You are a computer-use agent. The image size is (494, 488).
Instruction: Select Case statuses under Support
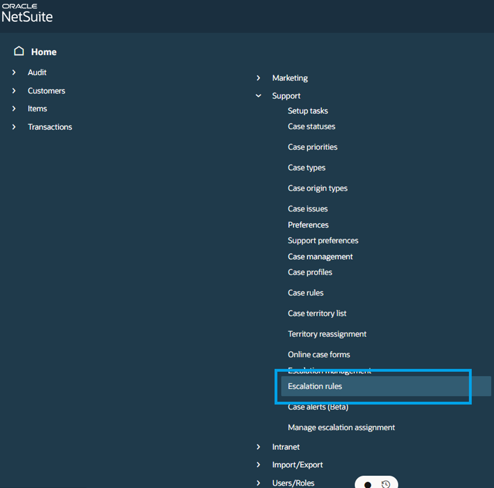click(x=311, y=127)
